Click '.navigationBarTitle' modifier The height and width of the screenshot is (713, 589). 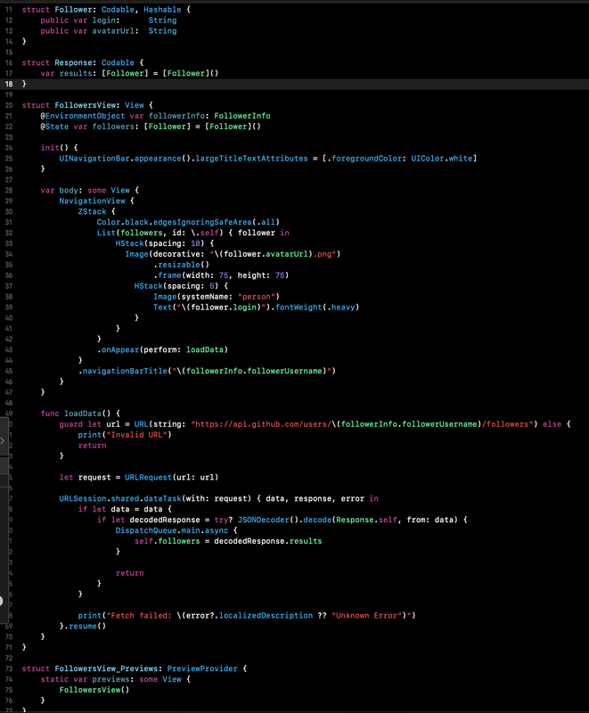[123, 371]
